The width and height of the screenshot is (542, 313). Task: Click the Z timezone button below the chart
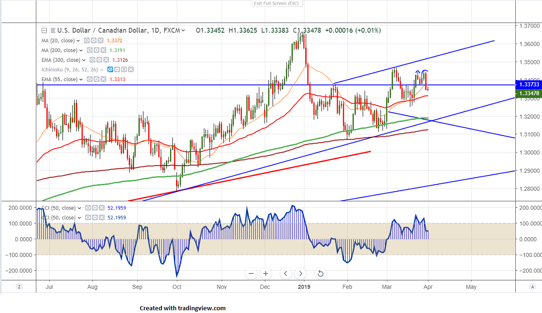[x=19, y=287]
